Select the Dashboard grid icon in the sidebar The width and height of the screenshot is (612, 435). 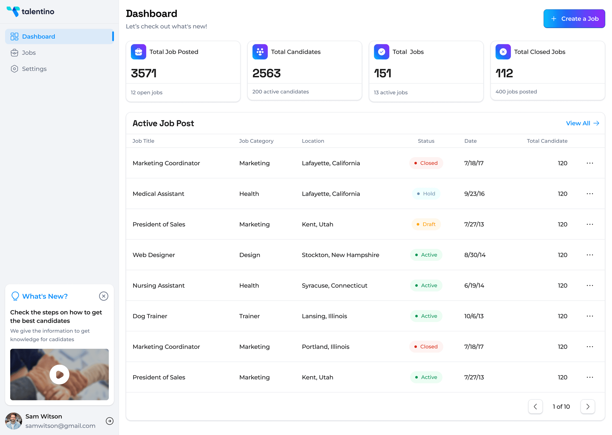point(14,36)
